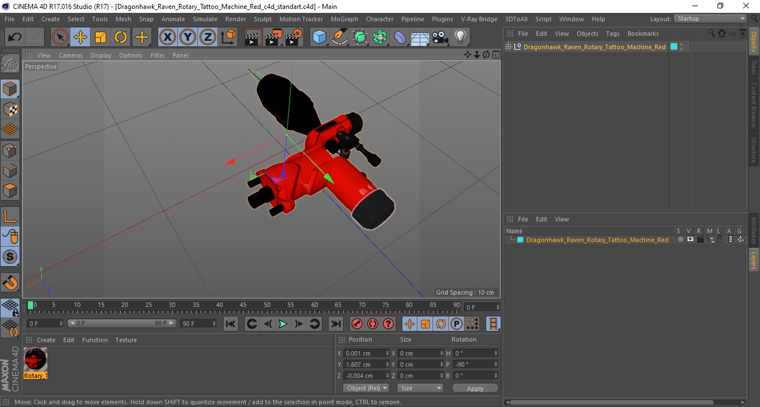Add a Subdivision Surface generator
The height and width of the screenshot is (407, 760).
[x=360, y=37]
